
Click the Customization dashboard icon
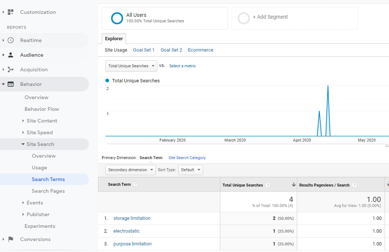11,12
